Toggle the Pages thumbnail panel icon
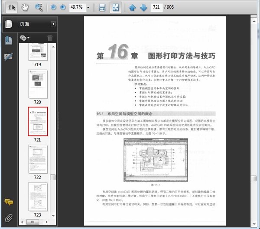Viewport: 260px width, 229px height. 8,24
